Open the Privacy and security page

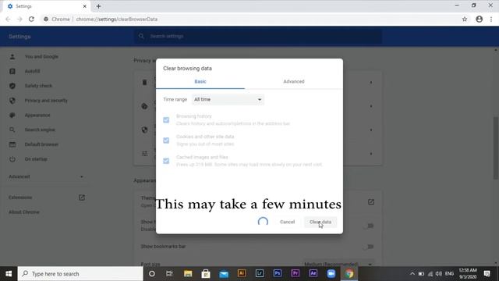click(46, 101)
